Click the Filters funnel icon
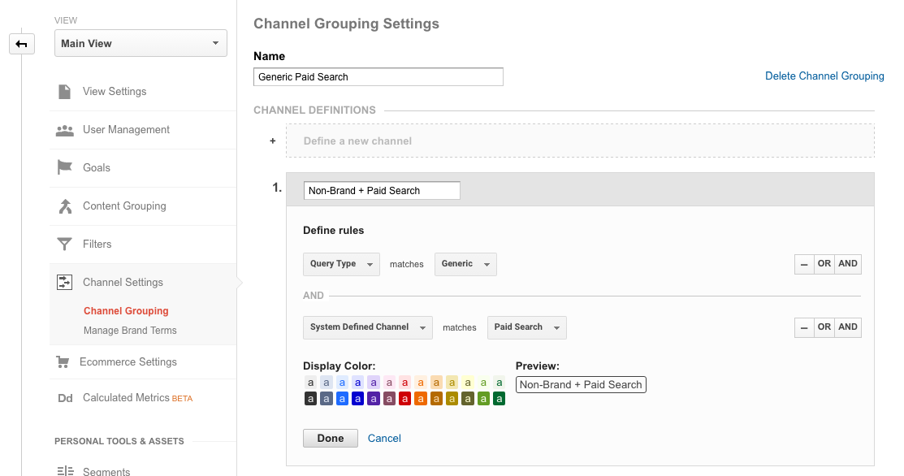The image size is (904, 476). point(64,244)
